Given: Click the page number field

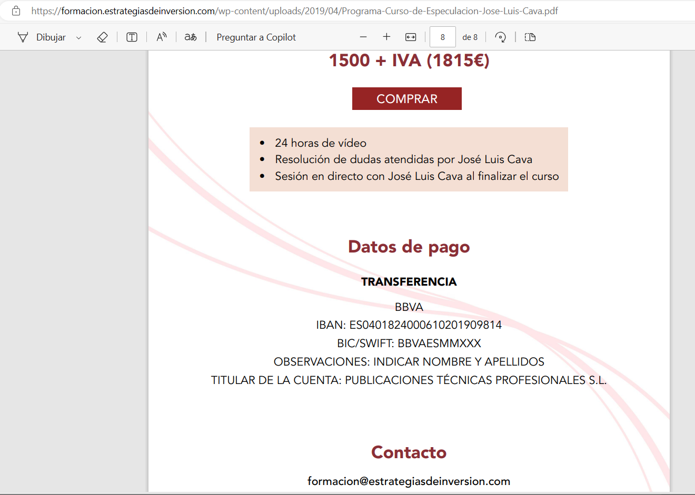Looking at the screenshot, I should [443, 37].
